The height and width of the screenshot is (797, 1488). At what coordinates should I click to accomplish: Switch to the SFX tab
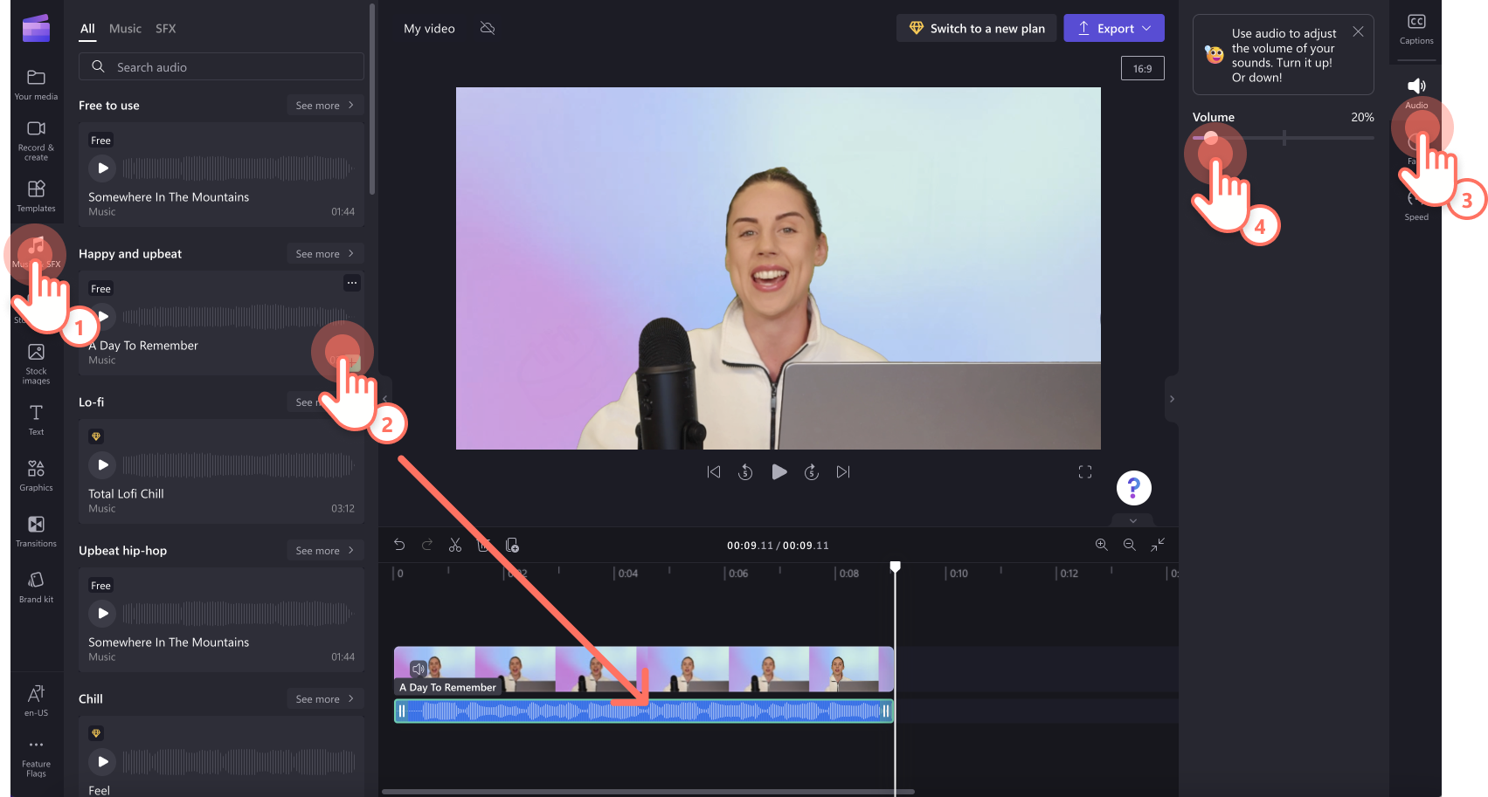click(x=166, y=29)
